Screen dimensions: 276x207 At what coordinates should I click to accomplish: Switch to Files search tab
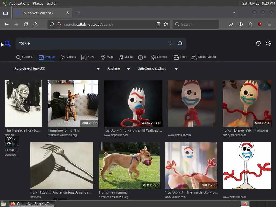[x=180, y=57]
